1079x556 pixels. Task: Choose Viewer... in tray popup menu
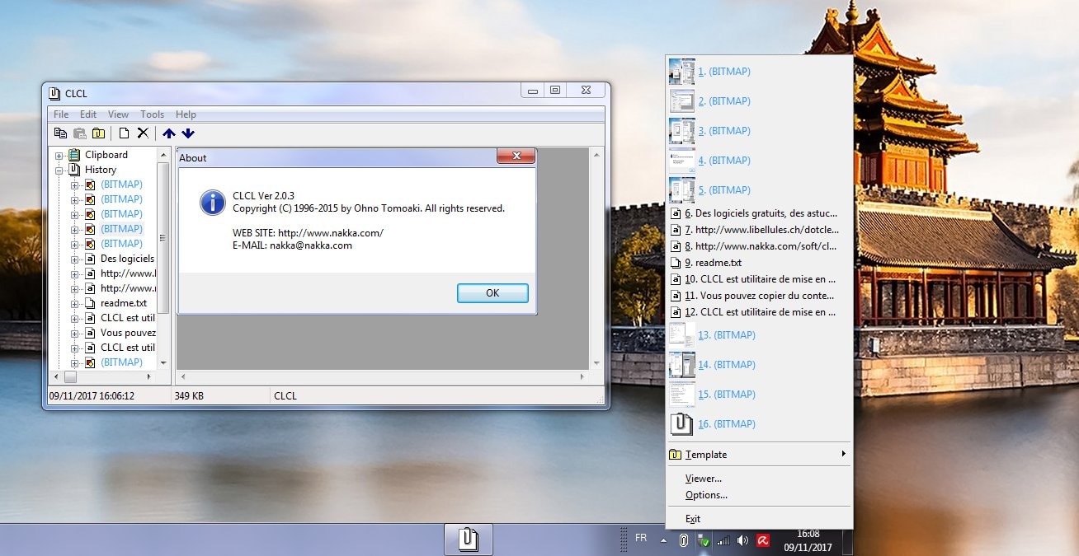point(759,479)
